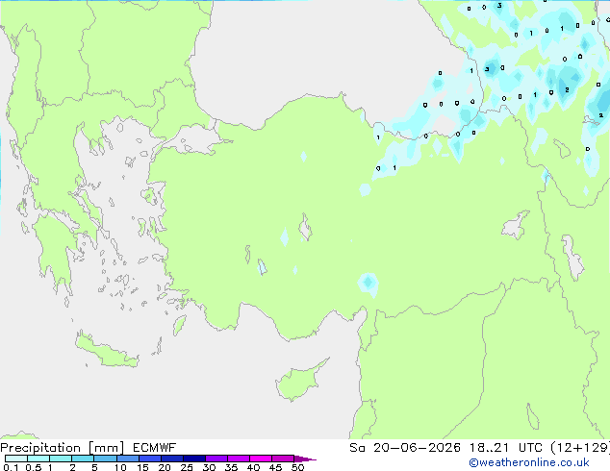This screenshot has width=610, height=471.
Task: Click the date '20-06-2026' text
Action: (417, 448)
